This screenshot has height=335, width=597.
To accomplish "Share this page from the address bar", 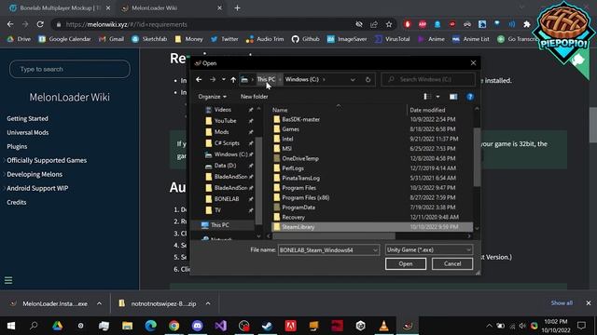I will pyautogui.click(x=374, y=24).
